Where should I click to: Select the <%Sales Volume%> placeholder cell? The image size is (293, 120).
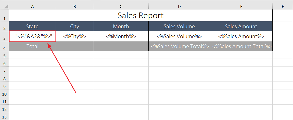179,36
